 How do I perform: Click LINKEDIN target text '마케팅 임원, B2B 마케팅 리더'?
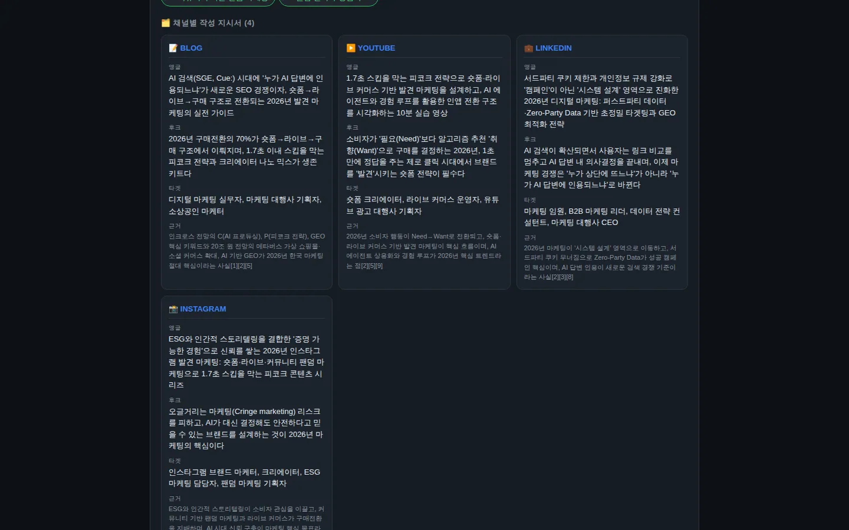pyautogui.click(x=575, y=211)
